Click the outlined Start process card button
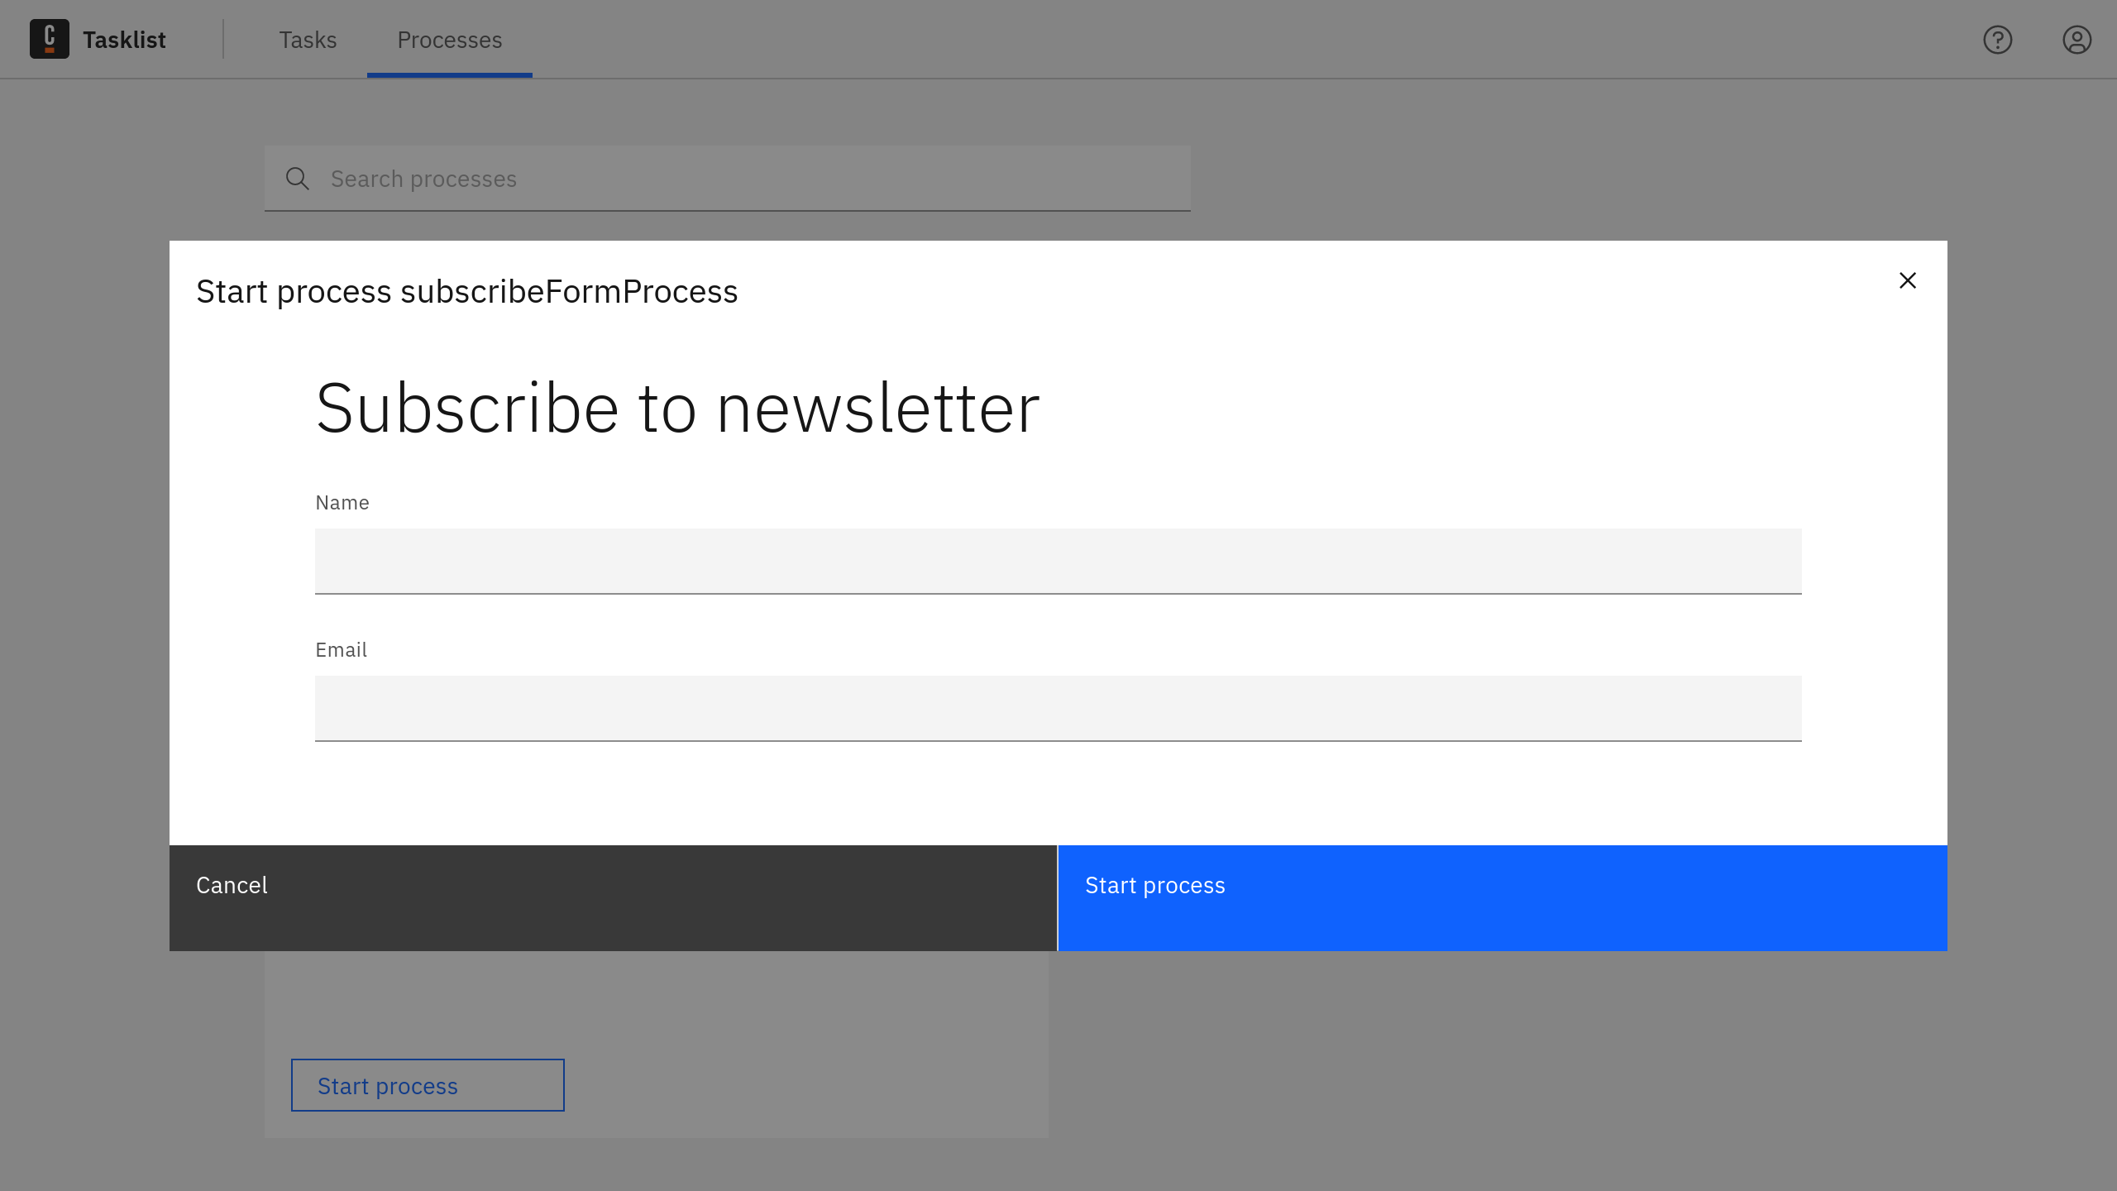This screenshot has width=2117, height=1191. 427,1085
